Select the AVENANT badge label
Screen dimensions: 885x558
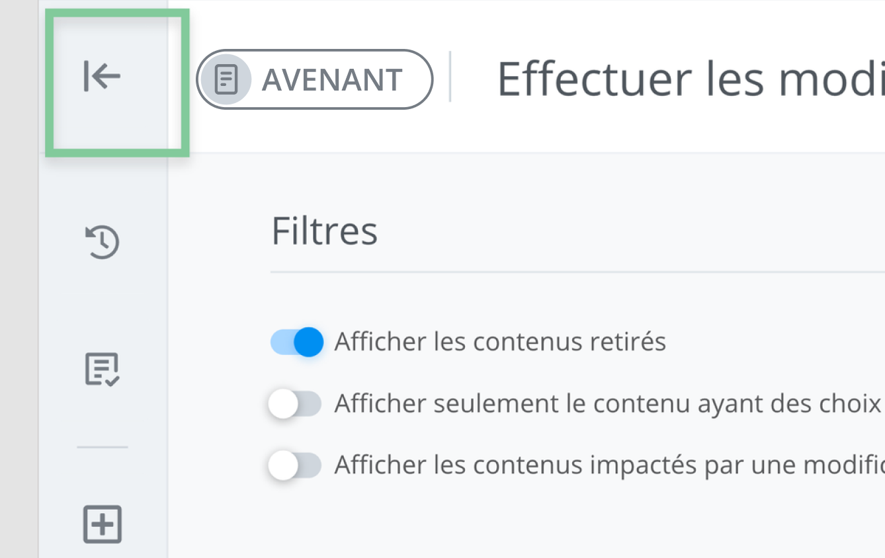coord(332,80)
